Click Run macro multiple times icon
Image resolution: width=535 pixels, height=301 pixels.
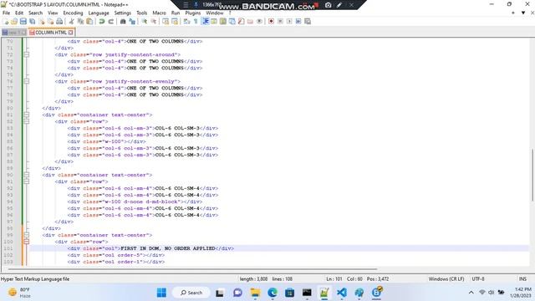298,21
